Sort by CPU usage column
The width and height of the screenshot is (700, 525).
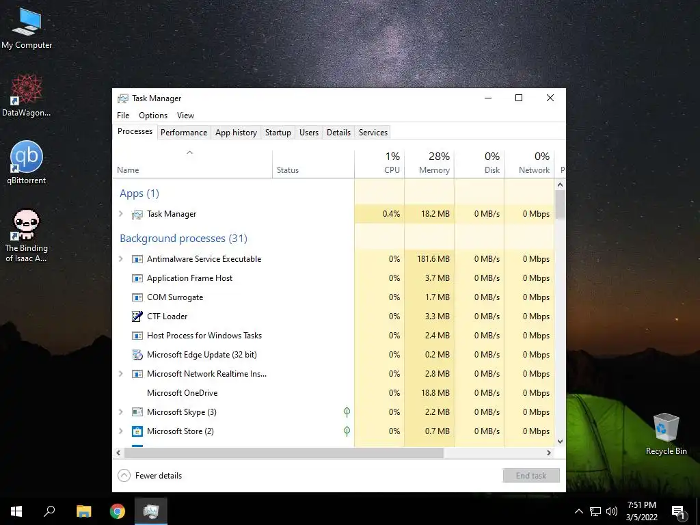pos(379,164)
